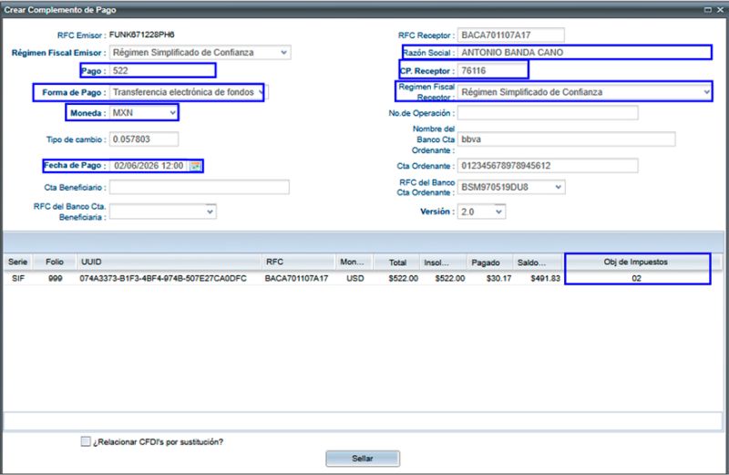Focus the Tipo de cambio field
This screenshot has width=729, height=475.
point(144,139)
